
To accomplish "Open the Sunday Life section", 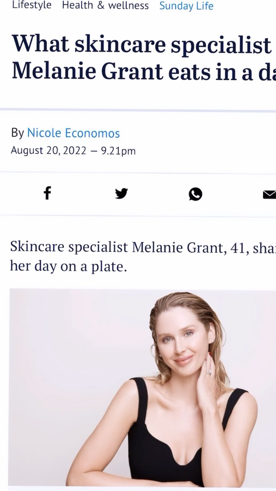I will pos(186,6).
